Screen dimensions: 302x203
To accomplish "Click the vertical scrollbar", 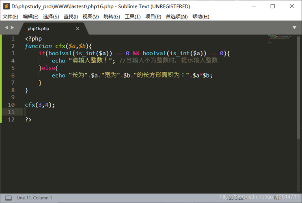I will (x=298, y=88).
